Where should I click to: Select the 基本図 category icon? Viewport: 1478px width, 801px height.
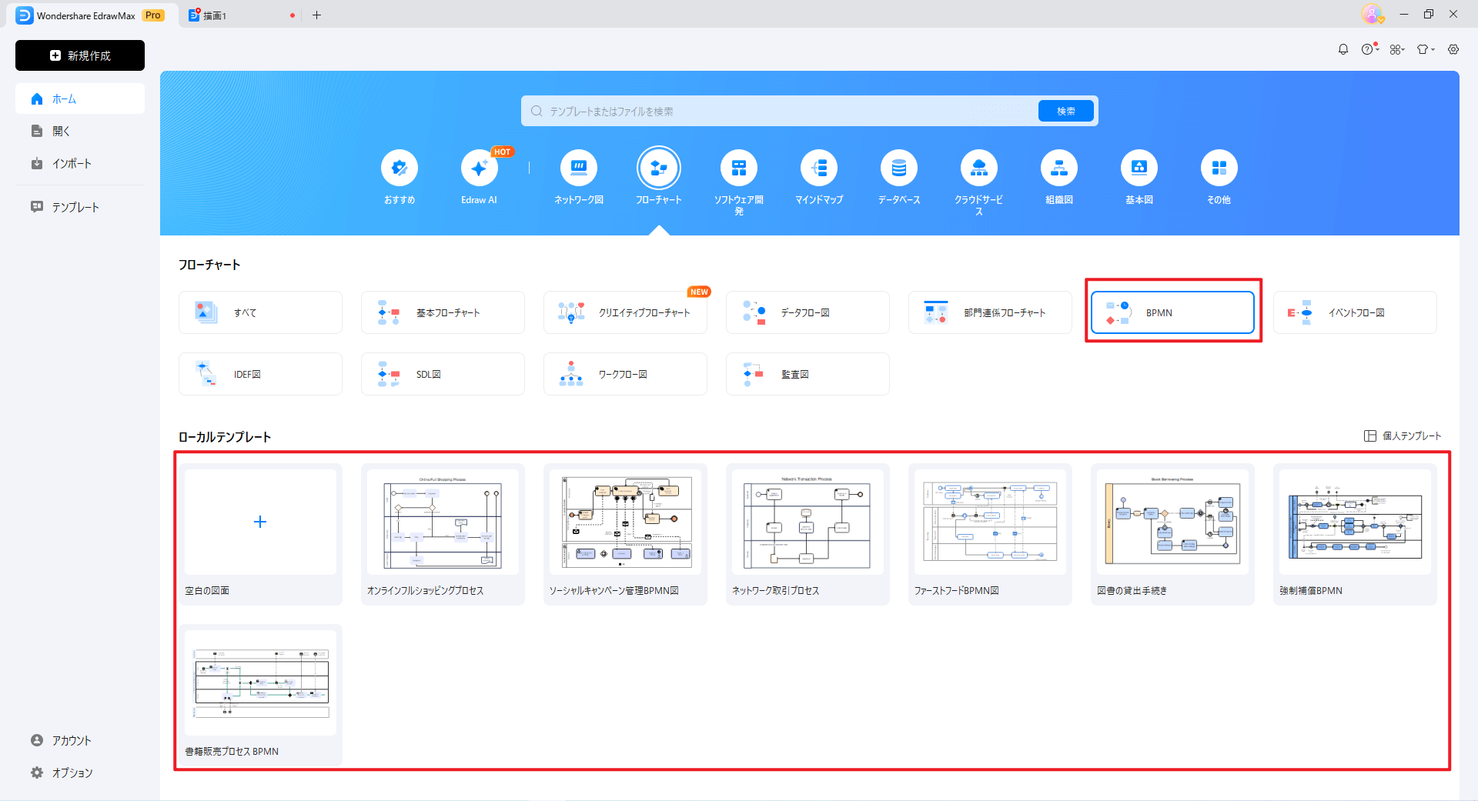(x=1139, y=168)
